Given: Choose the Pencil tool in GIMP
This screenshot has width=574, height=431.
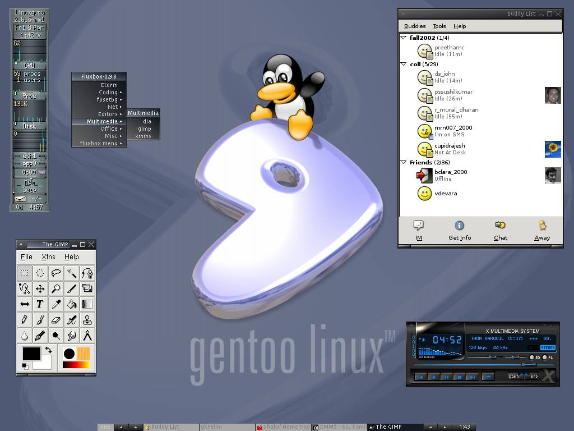Looking at the screenshot, I should 25,319.
